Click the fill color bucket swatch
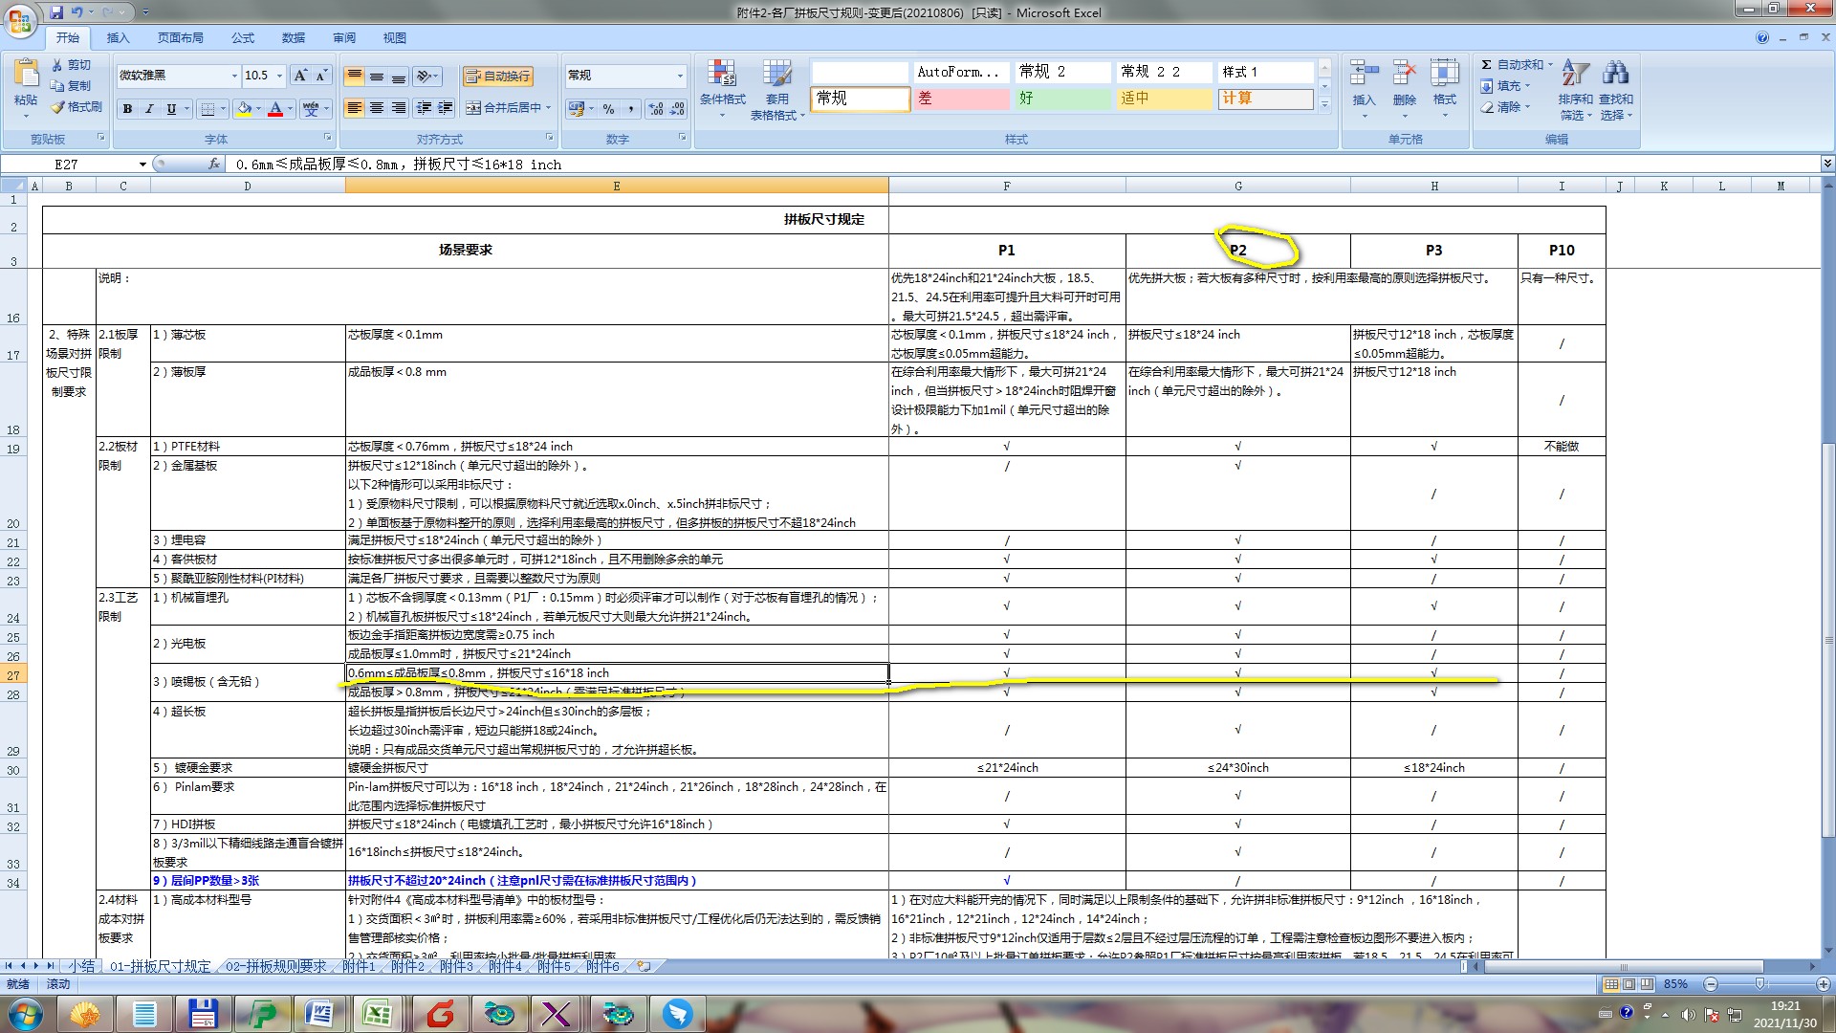The height and width of the screenshot is (1033, 1836). click(x=245, y=109)
